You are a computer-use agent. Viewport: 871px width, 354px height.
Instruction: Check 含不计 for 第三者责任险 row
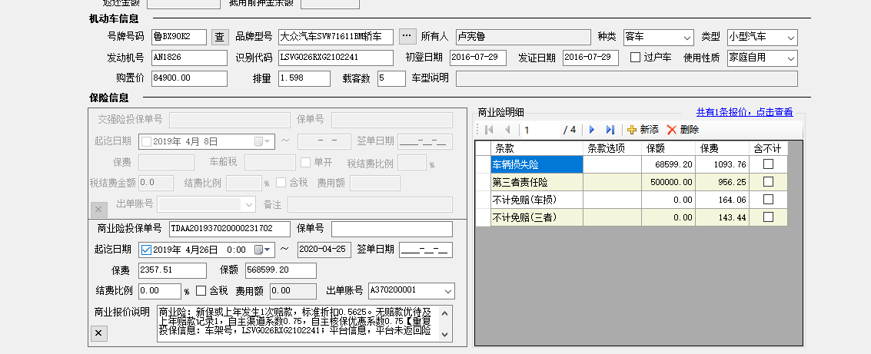768,181
